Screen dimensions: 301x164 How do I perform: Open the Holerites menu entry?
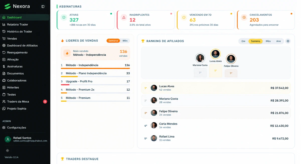(x=25, y=87)
